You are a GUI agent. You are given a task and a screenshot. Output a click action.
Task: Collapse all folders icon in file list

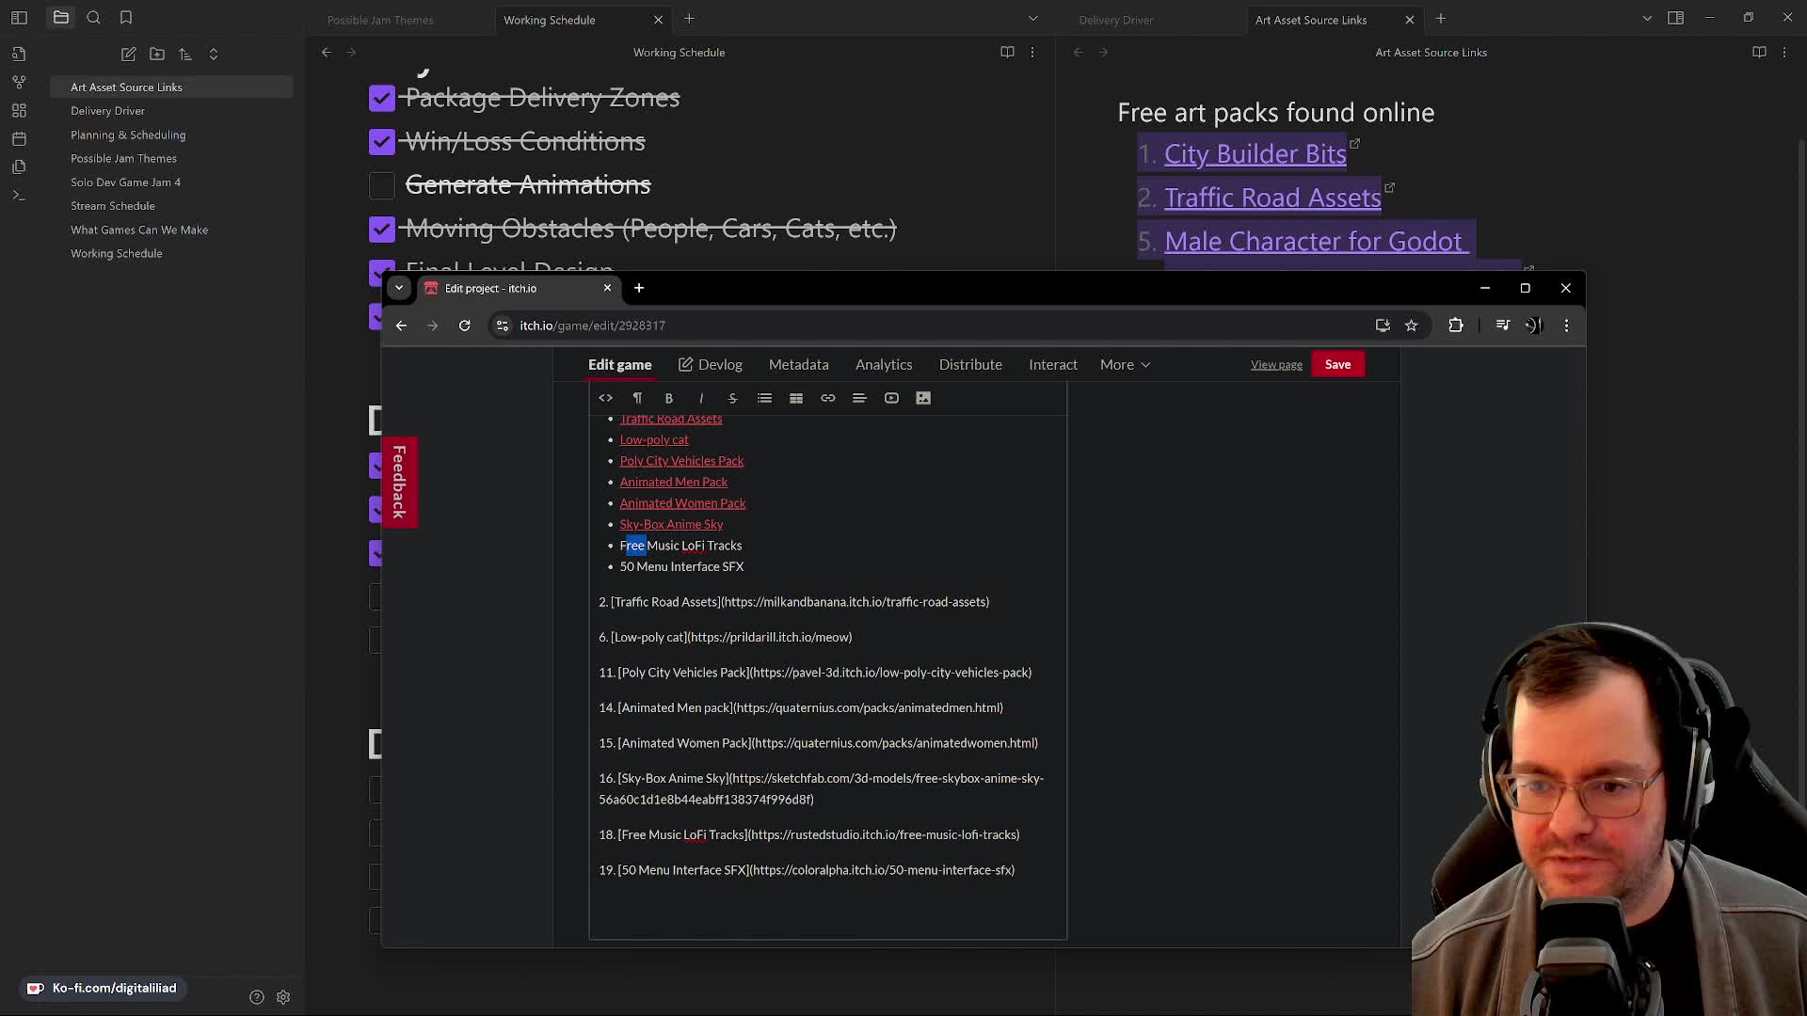[214, 55]
